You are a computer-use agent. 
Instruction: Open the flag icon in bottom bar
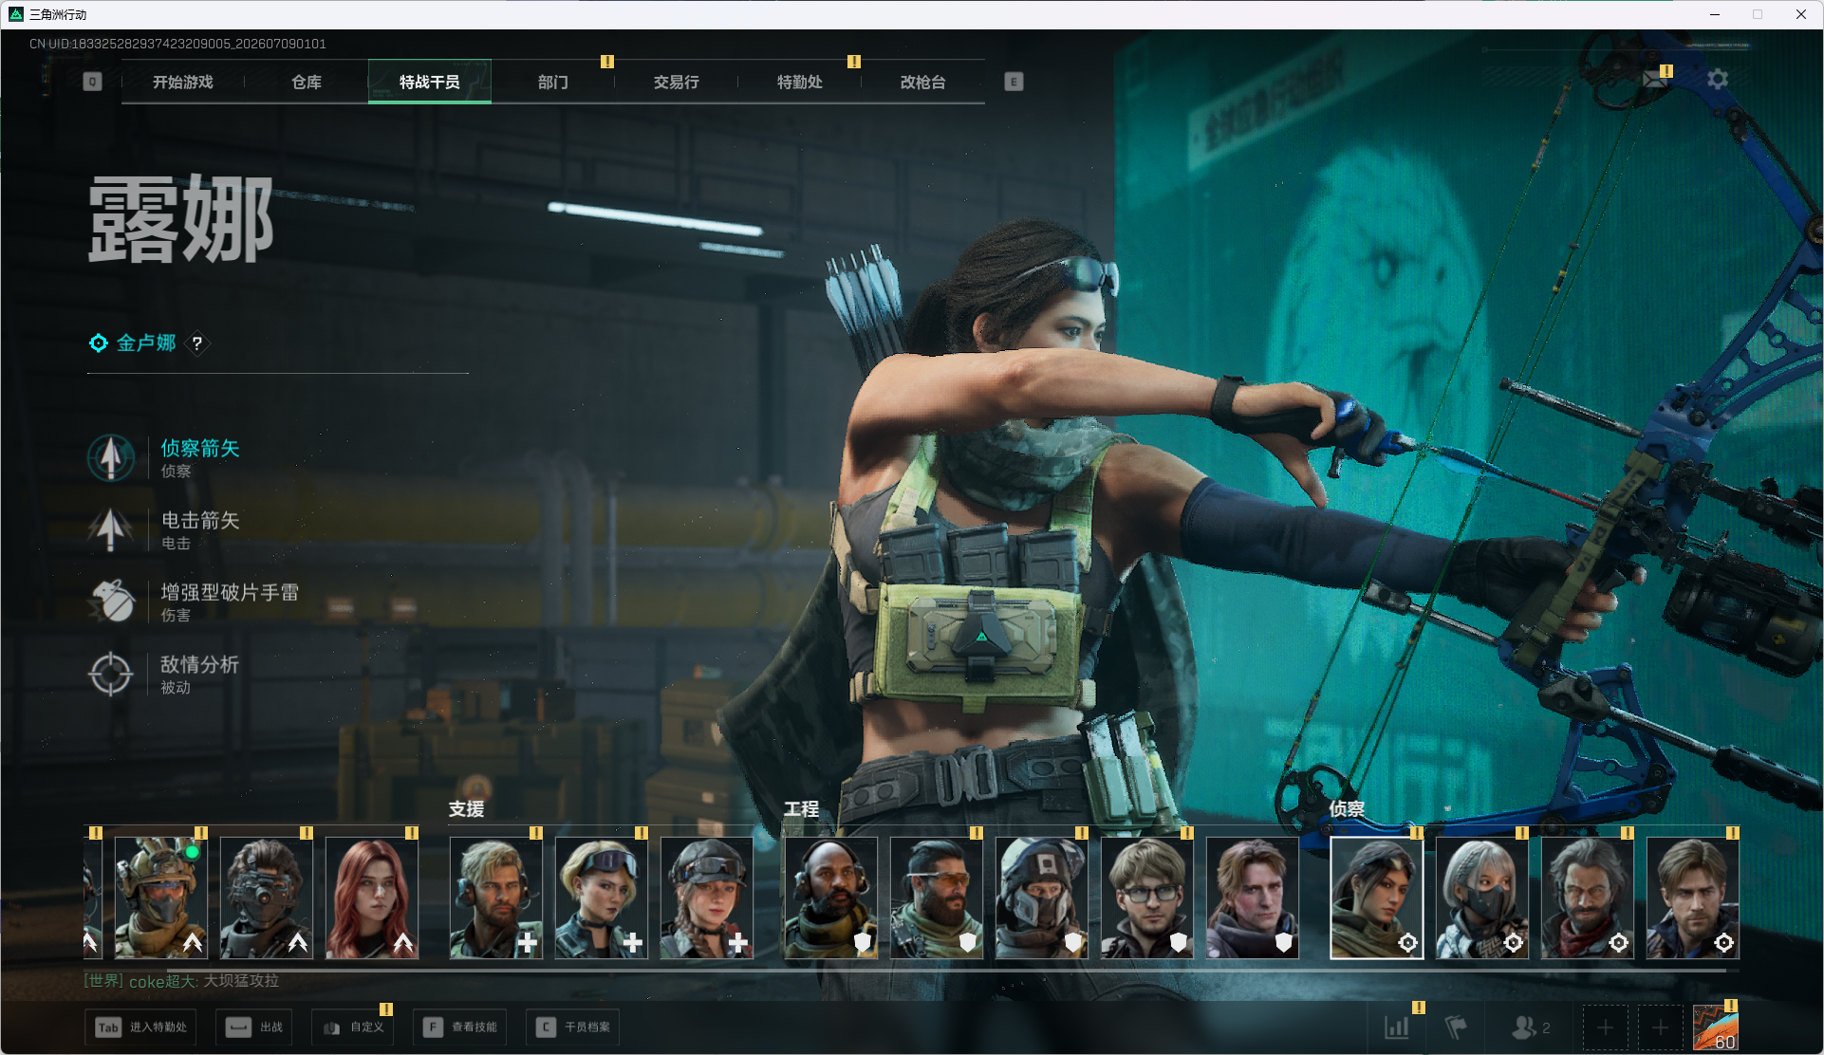tap(1455, 1027)
